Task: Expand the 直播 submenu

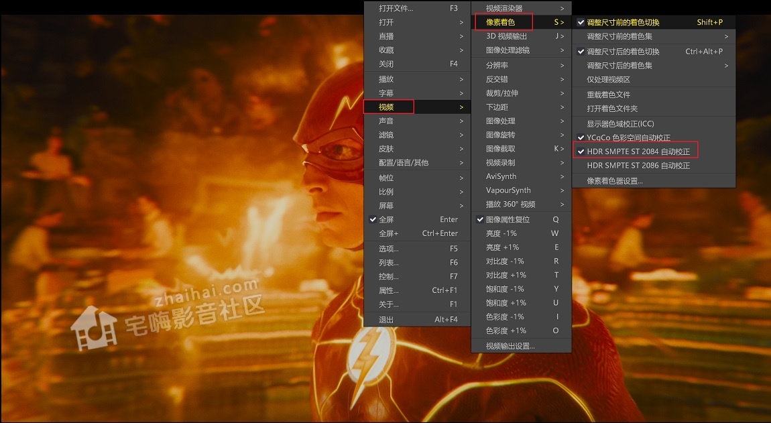Action: 418,36
